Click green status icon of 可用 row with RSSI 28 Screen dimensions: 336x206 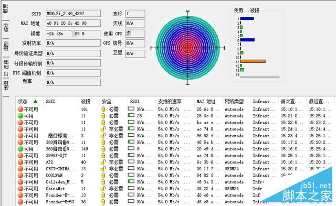pos(20,116)
